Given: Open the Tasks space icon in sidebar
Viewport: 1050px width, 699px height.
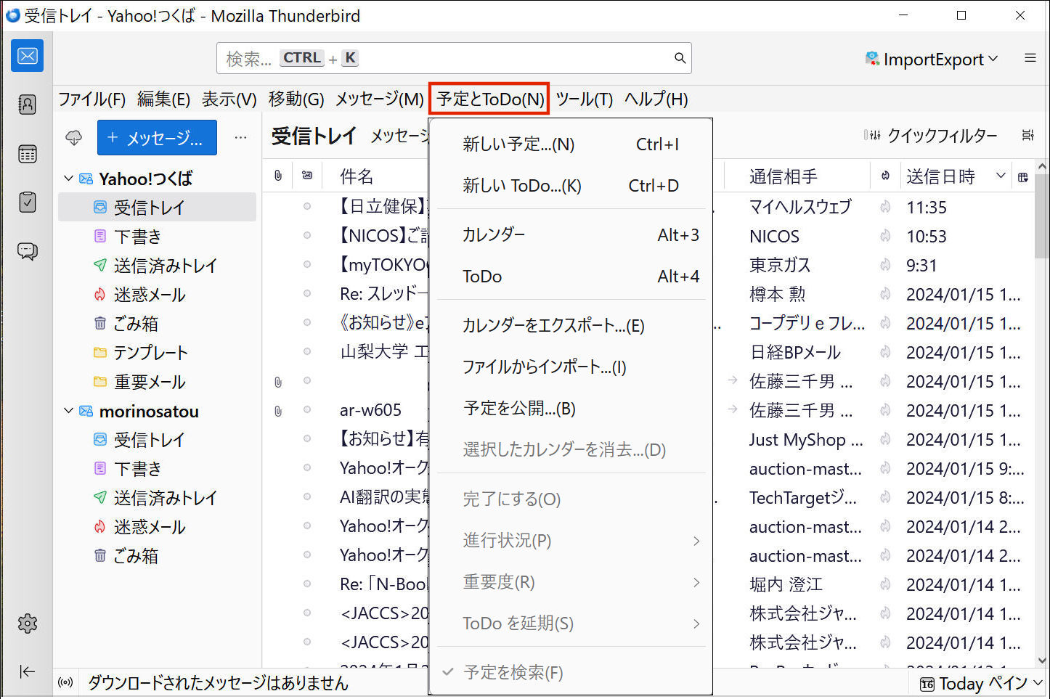Looking at the screenshot, I should click(x=27, y=202).
